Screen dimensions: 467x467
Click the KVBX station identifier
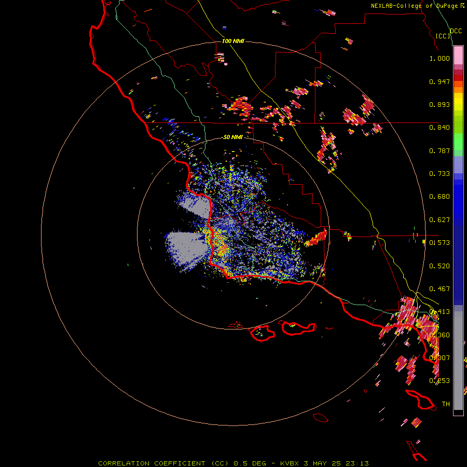click(x=289, y=463)
